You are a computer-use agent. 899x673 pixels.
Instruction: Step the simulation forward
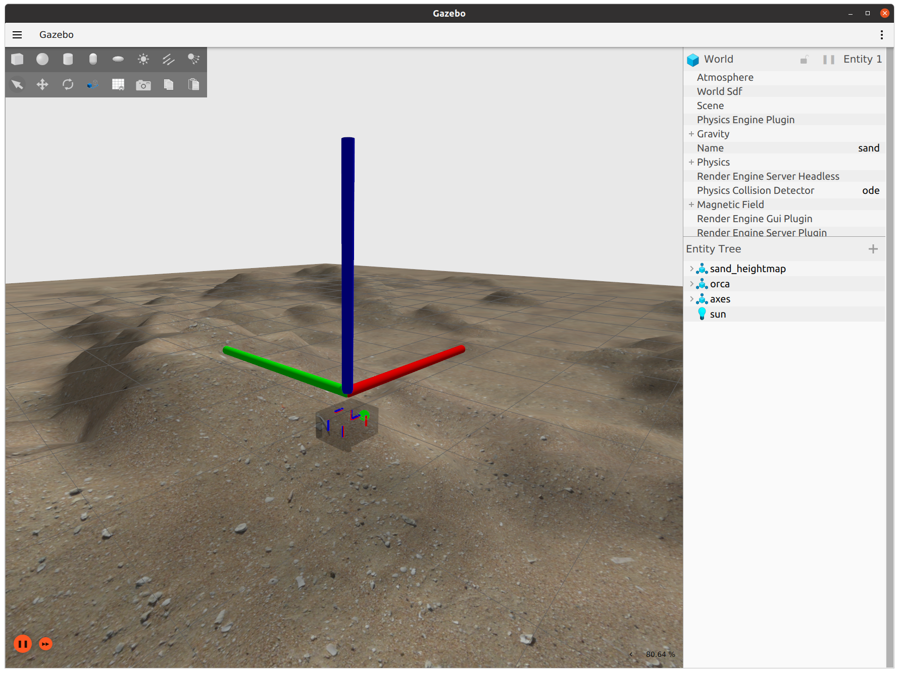pos(45,644)
